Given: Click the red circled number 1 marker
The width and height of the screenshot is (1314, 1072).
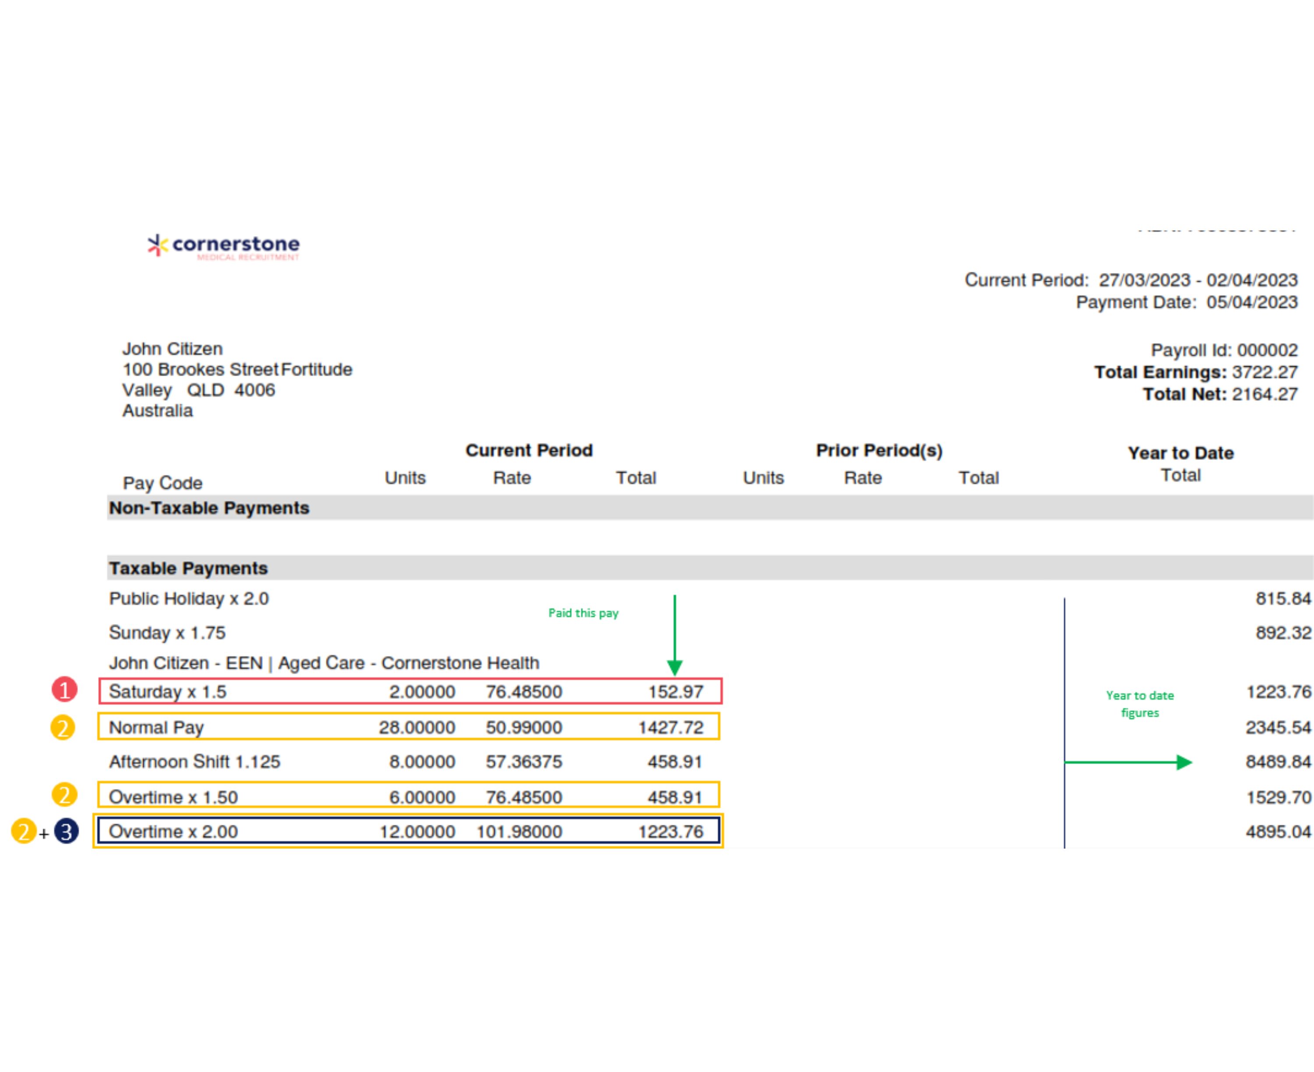Looking at the screenshot, I should (x=64, y=689).
